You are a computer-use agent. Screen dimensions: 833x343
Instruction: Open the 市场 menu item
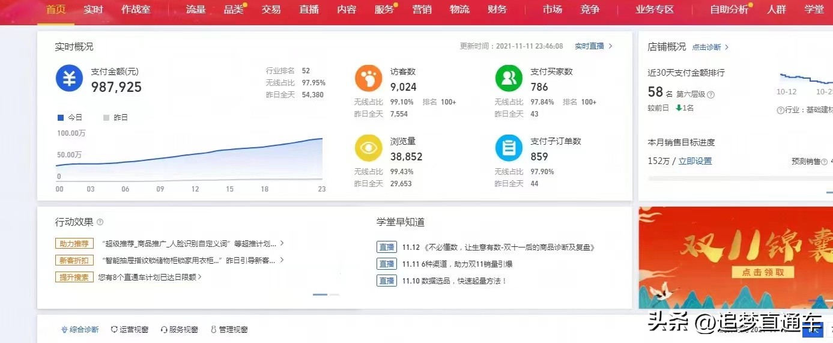click(552, 10)
